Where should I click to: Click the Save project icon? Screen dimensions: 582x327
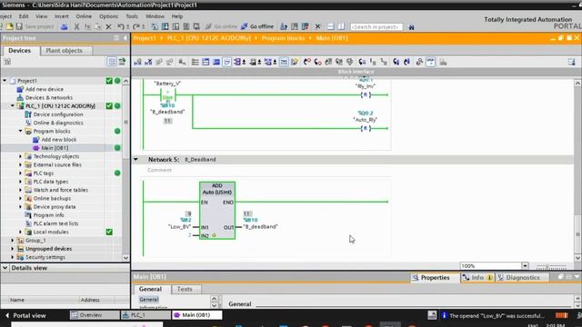(19, 26)
